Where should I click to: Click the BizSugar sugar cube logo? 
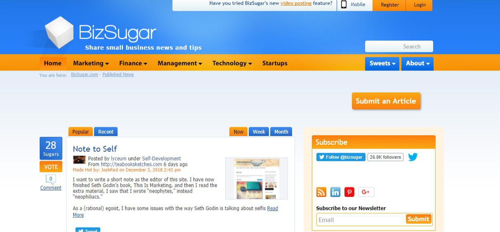(59, 32)
